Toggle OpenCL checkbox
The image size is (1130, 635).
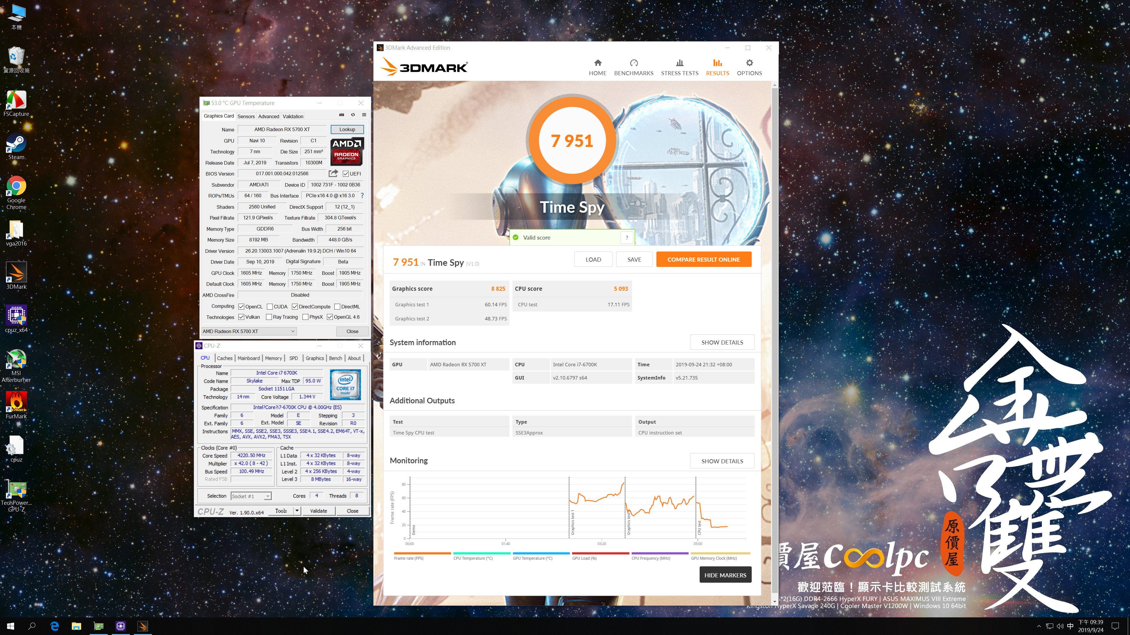point(241,306)
